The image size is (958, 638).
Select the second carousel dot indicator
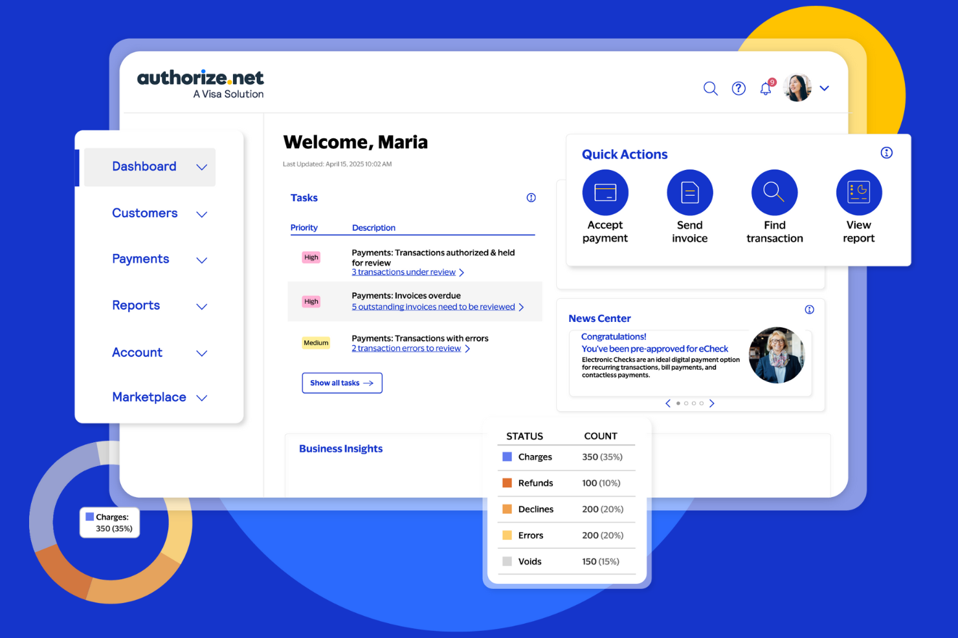(685, 403)
